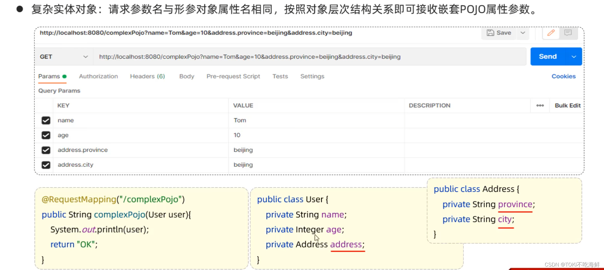This screenshot has width=604, height=270.
Task: Switch to the Authorization tab
Action: coord(98,76)
